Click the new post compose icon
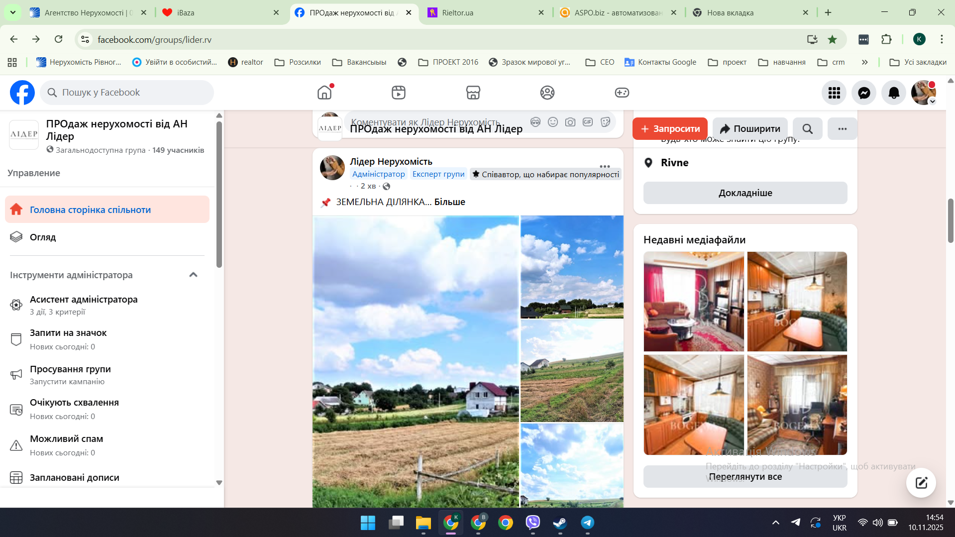 (921, 482)
